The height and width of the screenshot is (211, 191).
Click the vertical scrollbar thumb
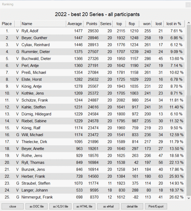coord(188,60)
